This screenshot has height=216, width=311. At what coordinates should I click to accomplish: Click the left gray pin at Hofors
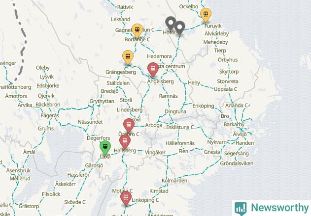pos(171,23)
